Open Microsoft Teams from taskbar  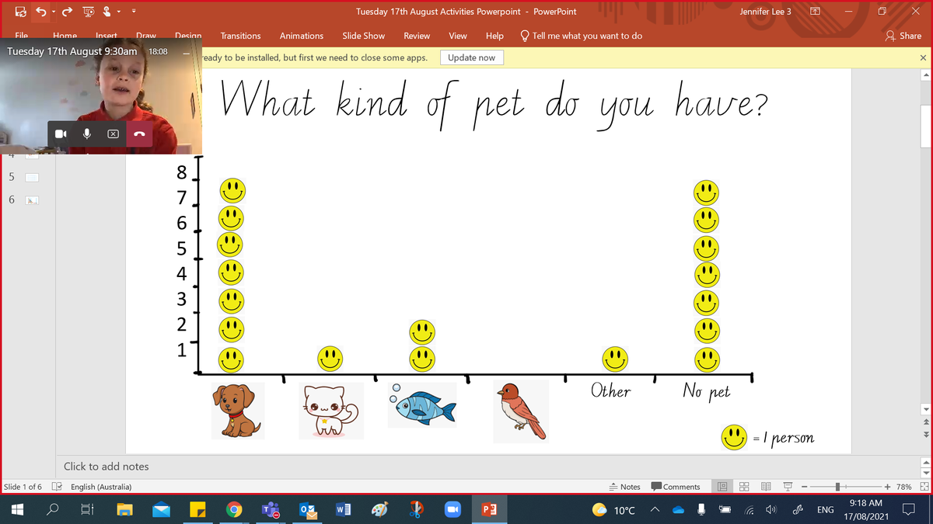point(271,509)
